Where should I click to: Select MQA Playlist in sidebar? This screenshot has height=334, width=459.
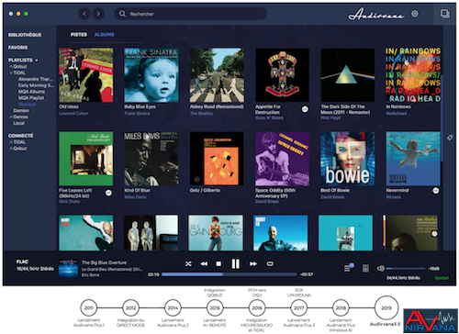31,98
